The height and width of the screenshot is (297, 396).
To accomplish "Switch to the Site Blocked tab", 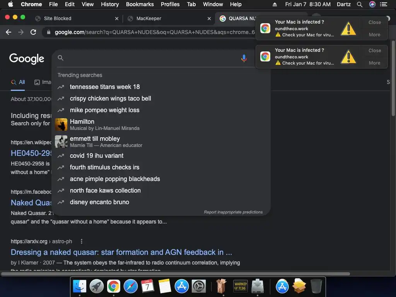I will tap(76, 19).
